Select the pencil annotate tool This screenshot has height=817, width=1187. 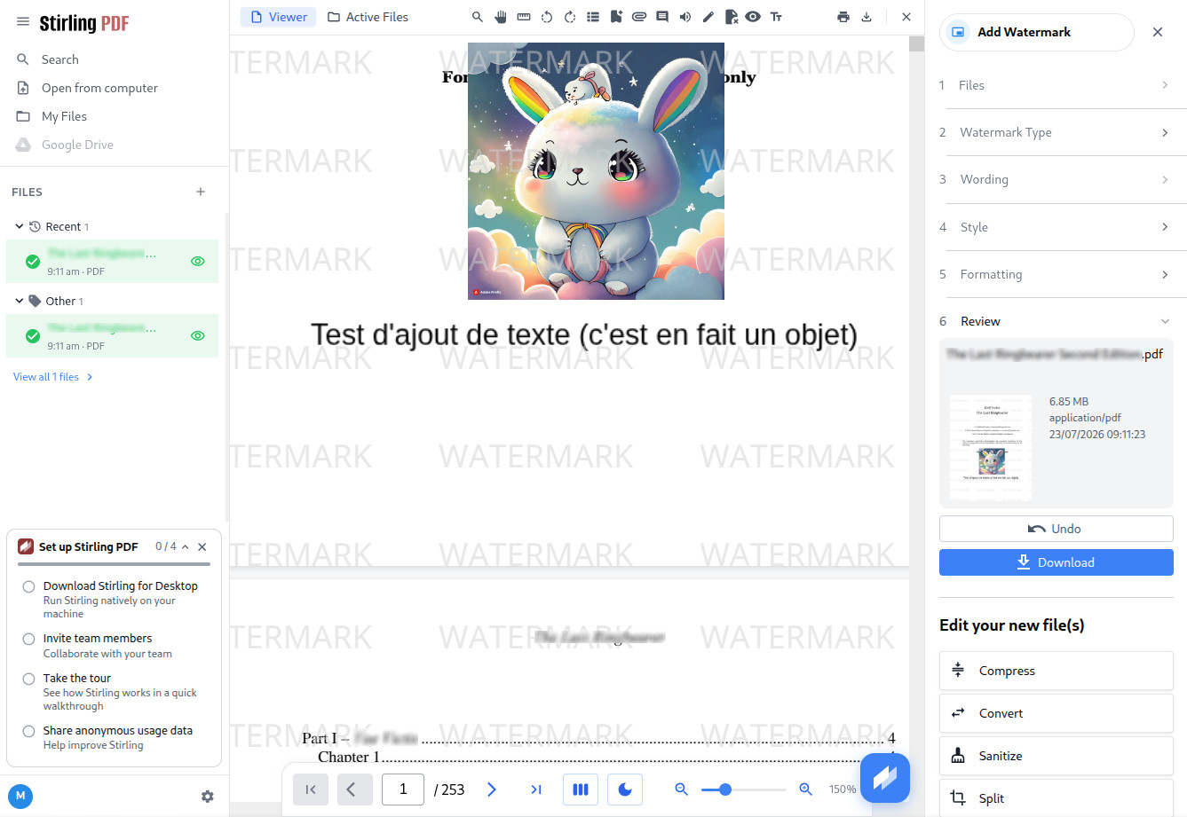pos(708,17)
